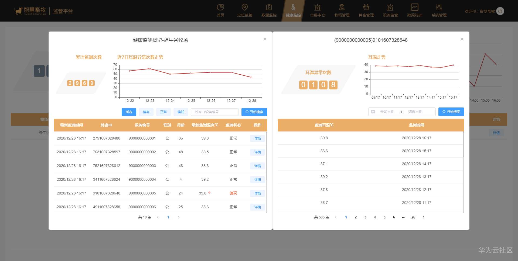This screenshot has height=261, width=518.
Task: Click the pagination ellipsis for more pages
Action: (x=404, y=217)
